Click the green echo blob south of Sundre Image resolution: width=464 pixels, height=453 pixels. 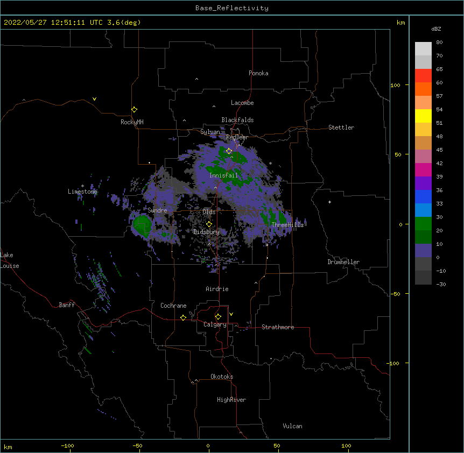coord(142,225)
